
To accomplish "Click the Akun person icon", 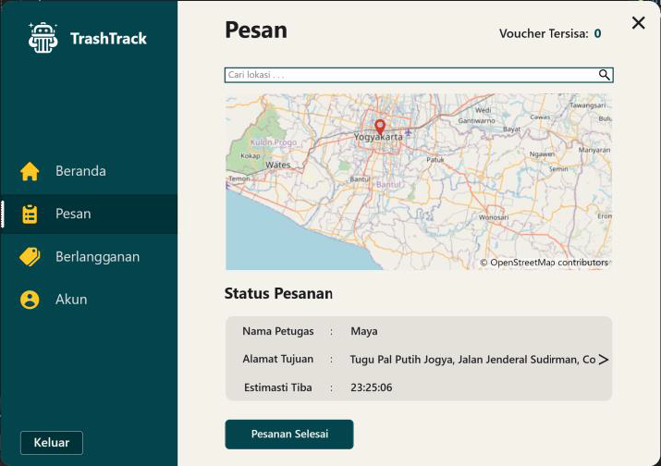I will [30, 300].
